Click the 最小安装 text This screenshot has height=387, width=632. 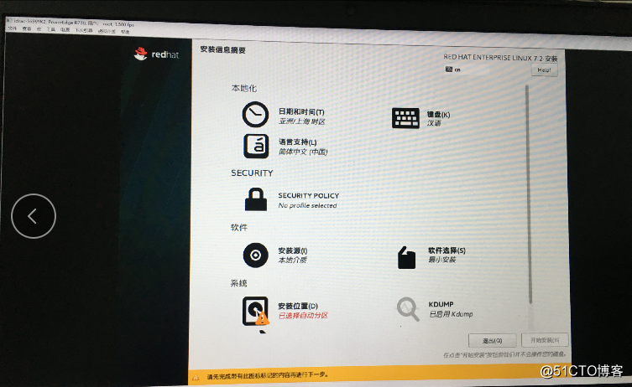[x=441, y=260]
